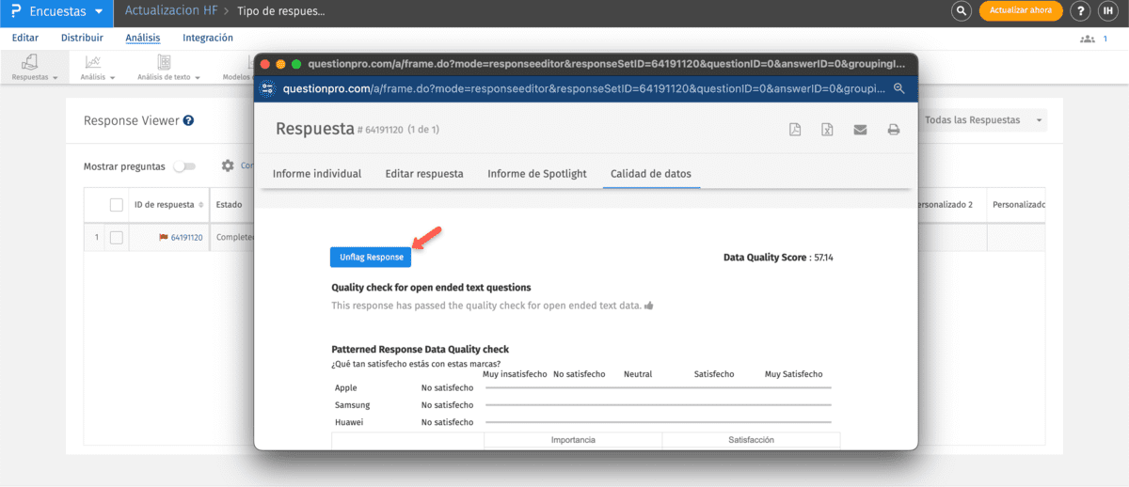Screen dimensions: 1129x487
Task: Click the Análisis de texto toolbar icon
Action: [164, 61]
